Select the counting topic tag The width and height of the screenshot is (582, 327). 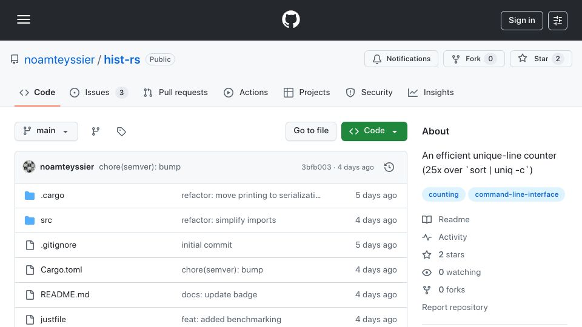click(444, 194)
